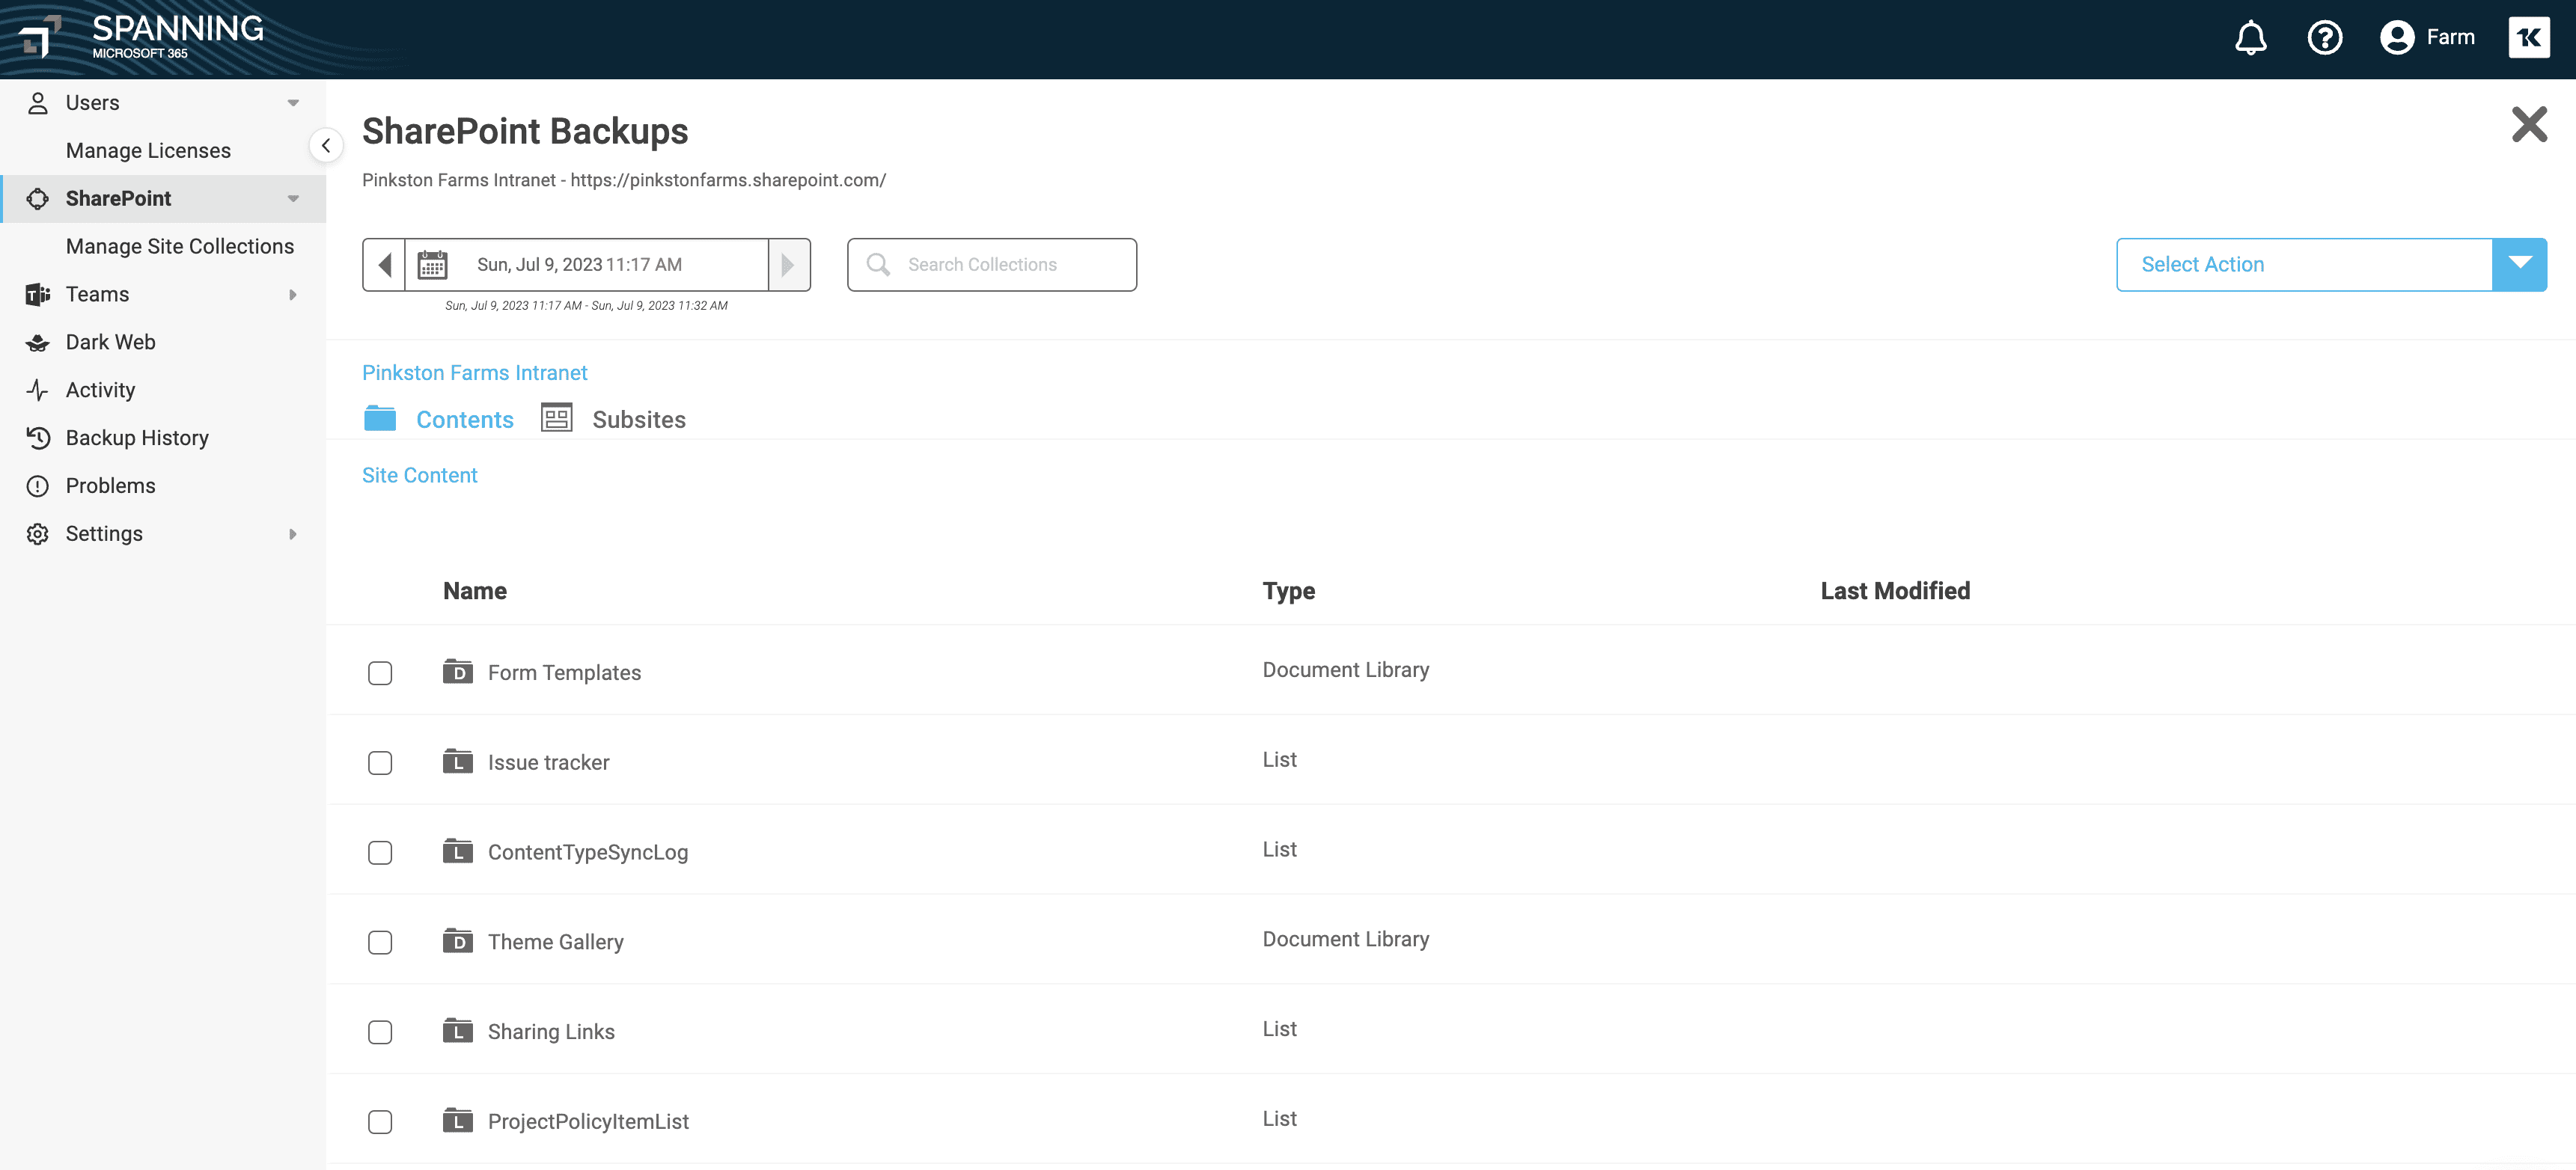2576x1170 pixels.
Task: Check the ContentTypeSyncLog checkbox
Action: click(x=380, y=854)
